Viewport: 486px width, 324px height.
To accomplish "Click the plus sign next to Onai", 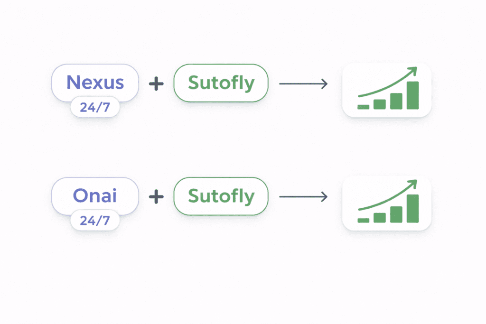I will [156, 197].
